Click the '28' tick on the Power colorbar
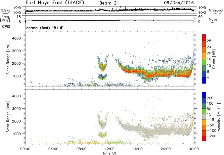224x155 pixels. [x=209, y=41]
